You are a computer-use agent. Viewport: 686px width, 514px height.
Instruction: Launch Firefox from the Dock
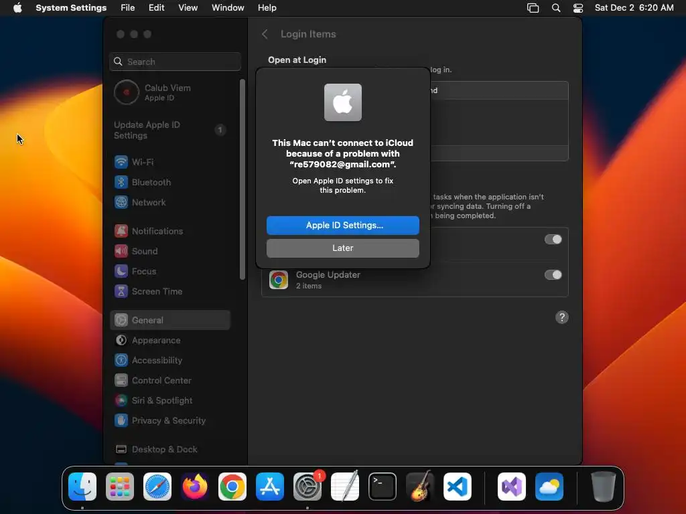(195, 487)
